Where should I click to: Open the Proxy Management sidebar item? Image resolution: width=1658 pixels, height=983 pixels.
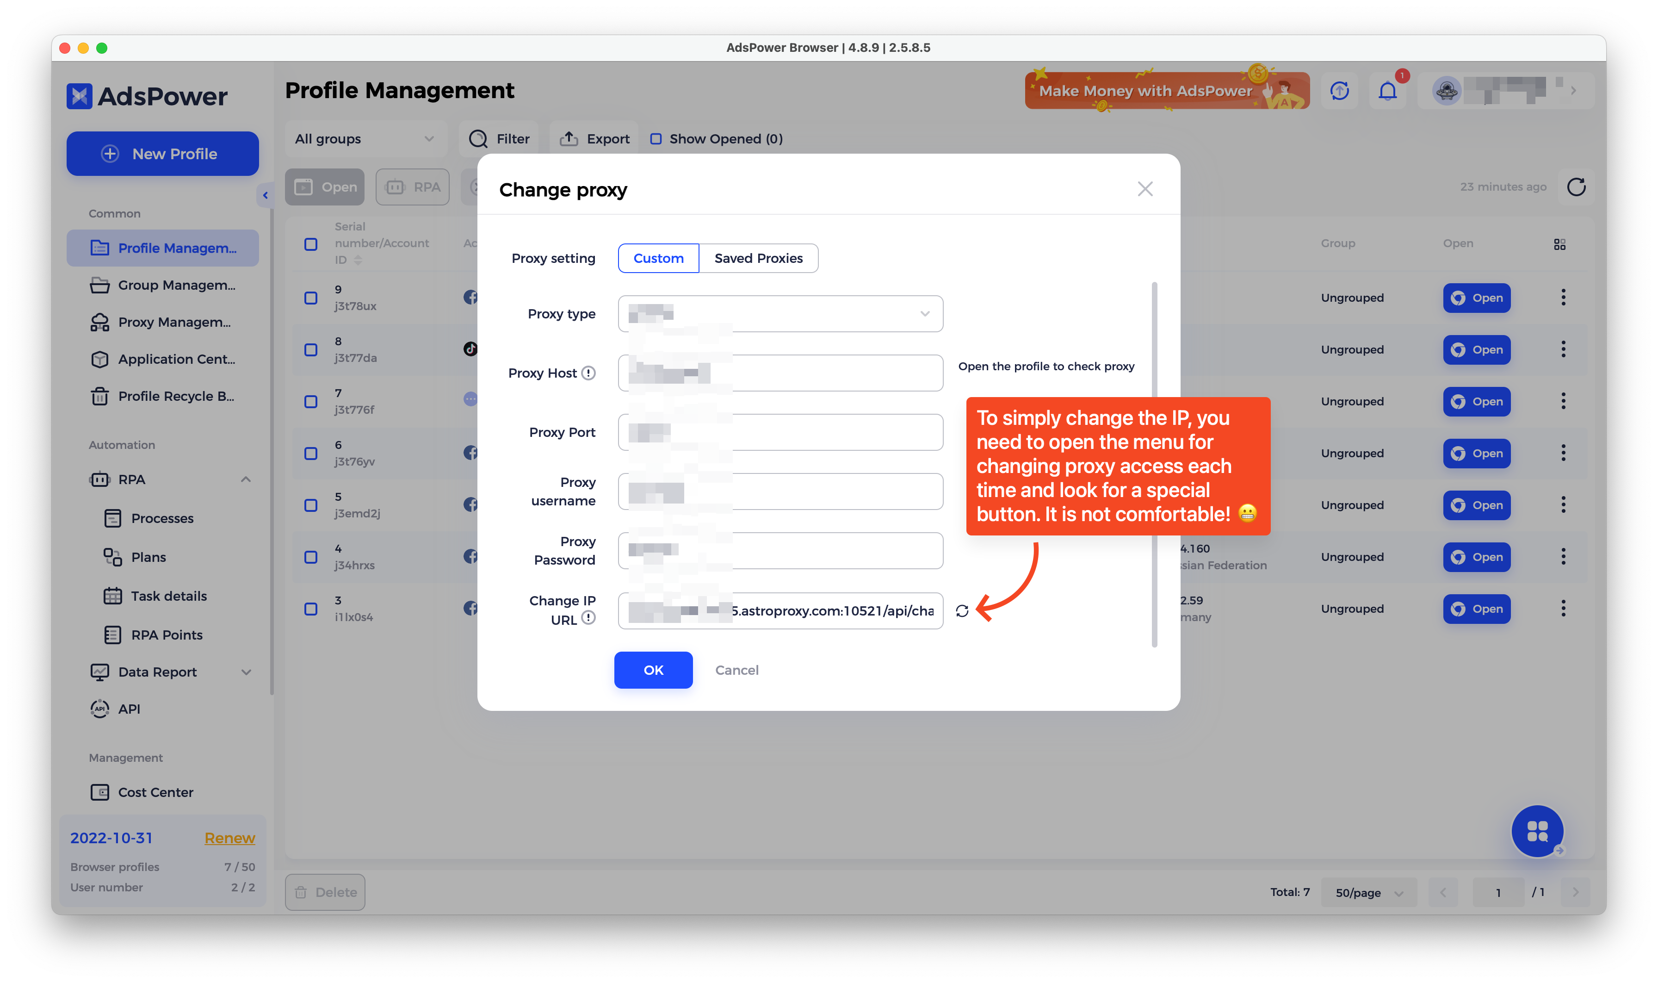[162, 322]
